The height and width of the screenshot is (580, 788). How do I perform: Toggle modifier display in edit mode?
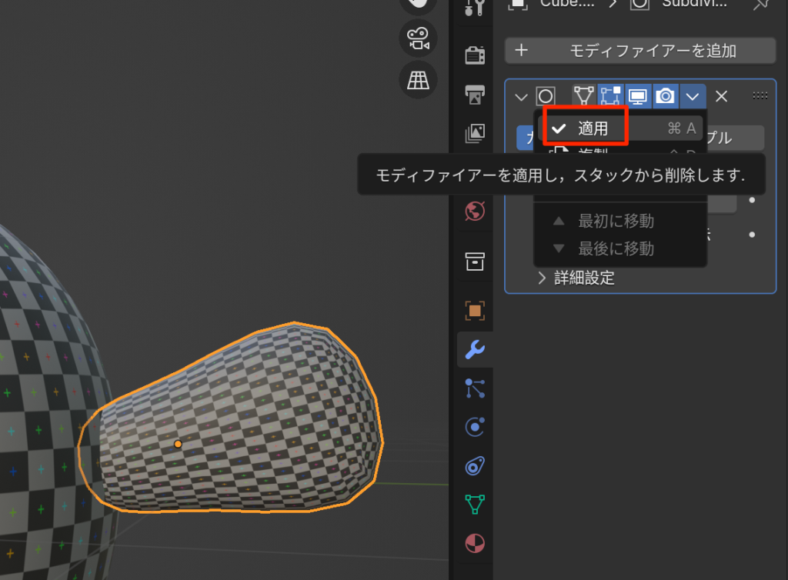click(x=610, y=96)
